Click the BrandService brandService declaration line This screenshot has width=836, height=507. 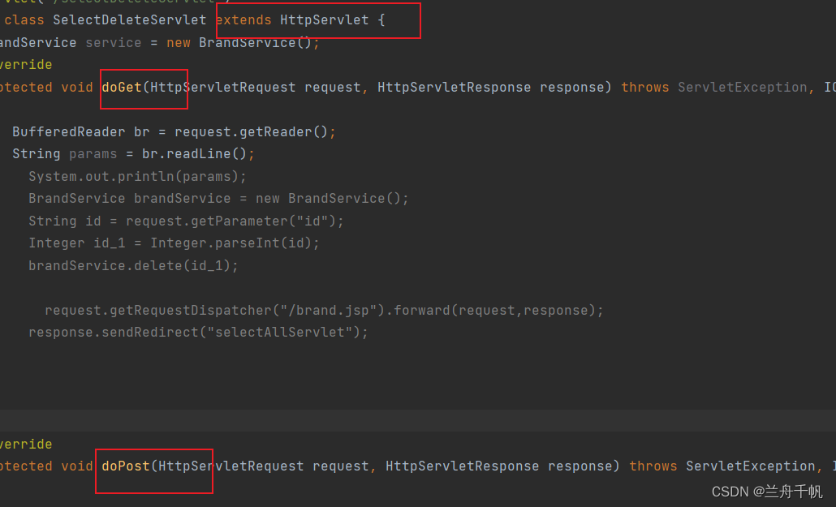click(x=218, y=199)
